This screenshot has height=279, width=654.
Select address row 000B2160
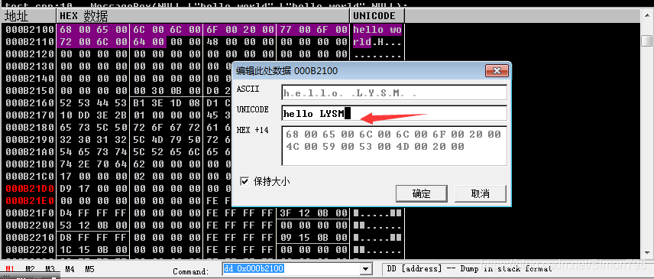(x=30, y=102)
